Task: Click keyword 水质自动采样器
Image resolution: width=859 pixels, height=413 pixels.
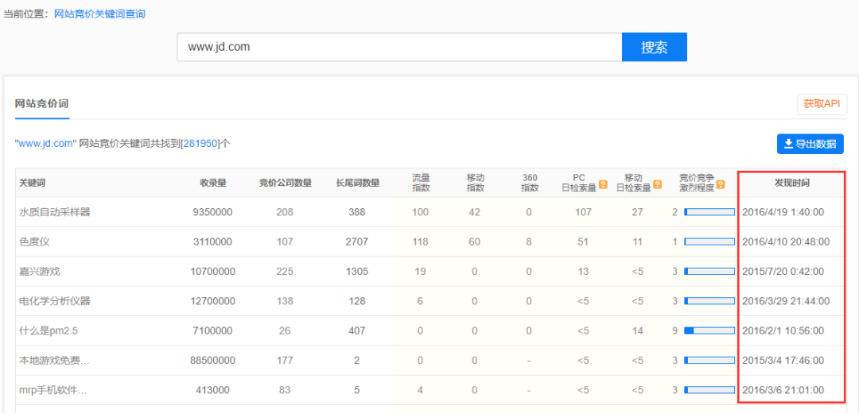Action: [x=54, y=212]
